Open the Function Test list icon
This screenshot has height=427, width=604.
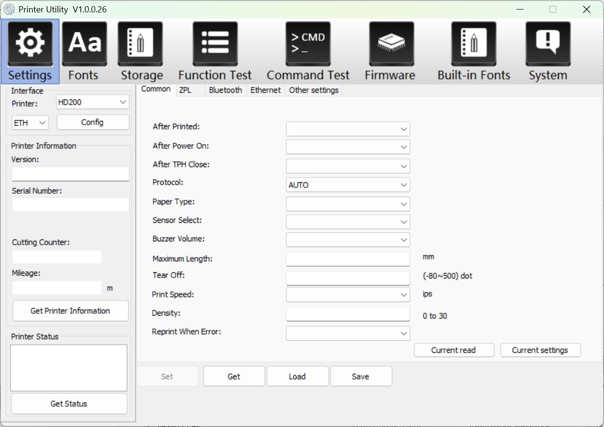(x=215, y=44)
